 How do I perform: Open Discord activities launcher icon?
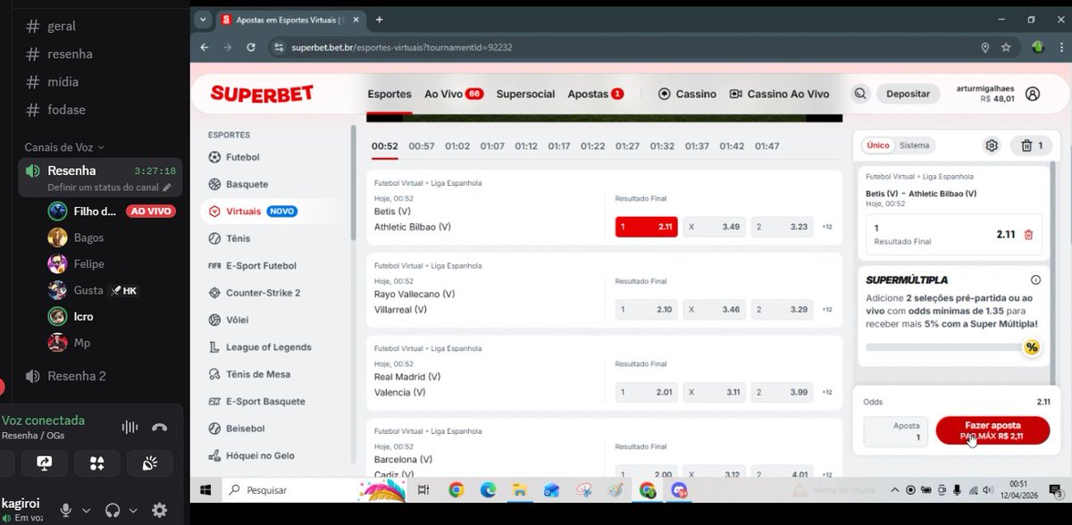(x=97, y=462)
